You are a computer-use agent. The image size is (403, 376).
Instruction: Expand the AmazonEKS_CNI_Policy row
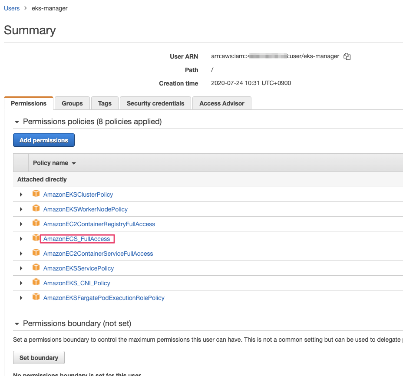(x=21, y=283)
